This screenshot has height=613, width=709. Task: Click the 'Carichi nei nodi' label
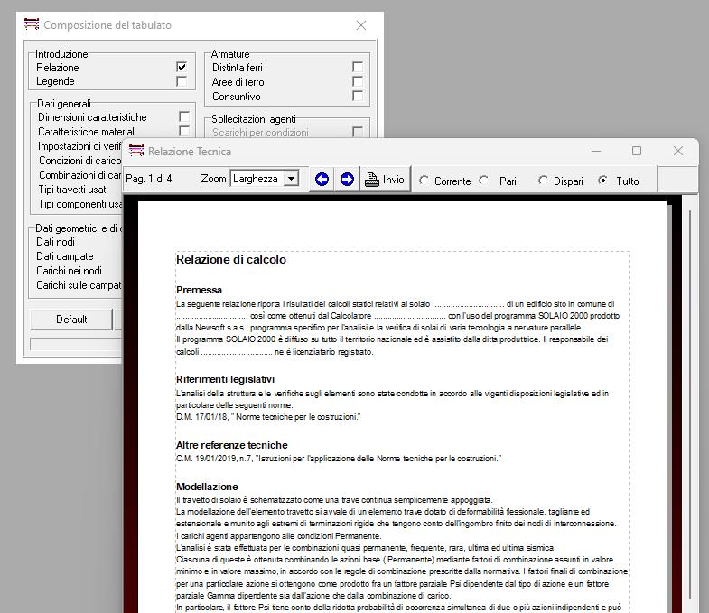pos(69,271)
